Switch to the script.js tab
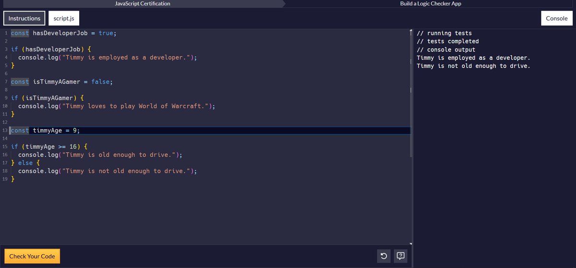 tap(64, 18)
